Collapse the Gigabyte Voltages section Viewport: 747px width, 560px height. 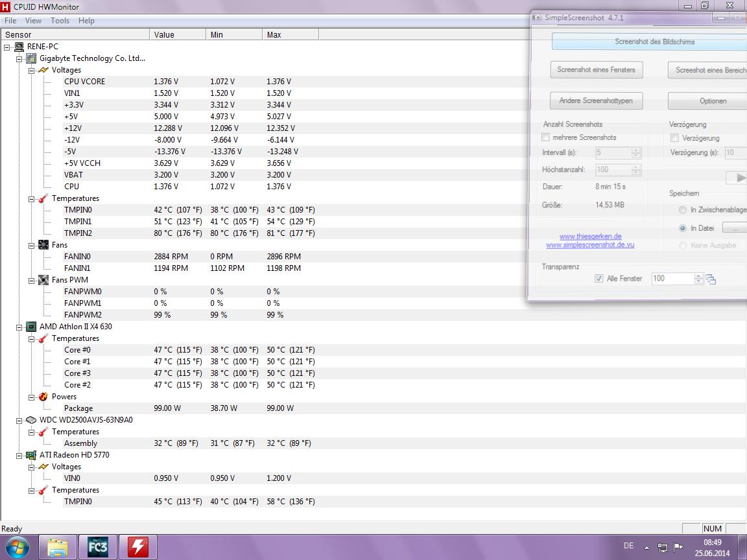pos(31,71)
